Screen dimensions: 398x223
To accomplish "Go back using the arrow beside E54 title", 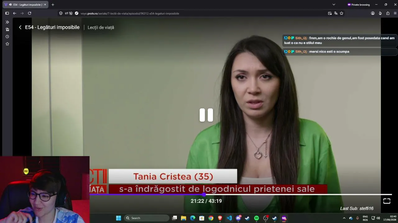I will point(20,27).
